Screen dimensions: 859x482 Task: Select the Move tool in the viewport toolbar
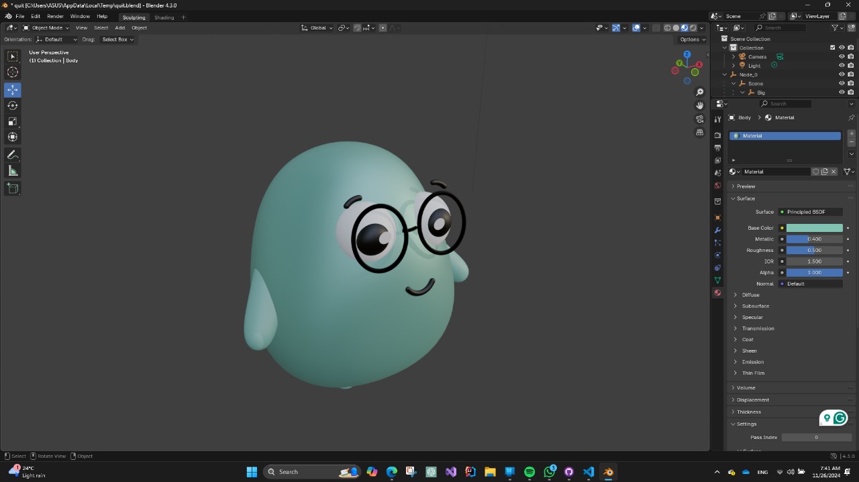(x=12, y=89)
